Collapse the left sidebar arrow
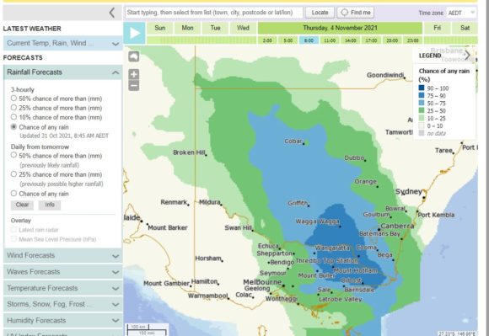The height and width of the screenshot is (336, 489). 112,13
